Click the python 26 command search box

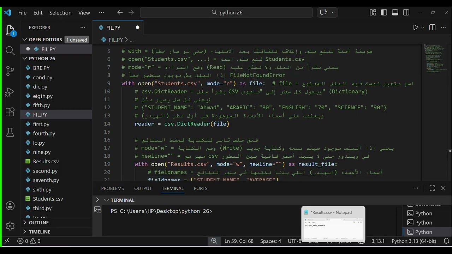tap(226, 12)
